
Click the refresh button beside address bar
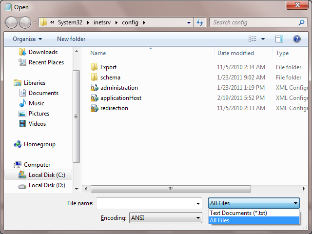[200, 22]
